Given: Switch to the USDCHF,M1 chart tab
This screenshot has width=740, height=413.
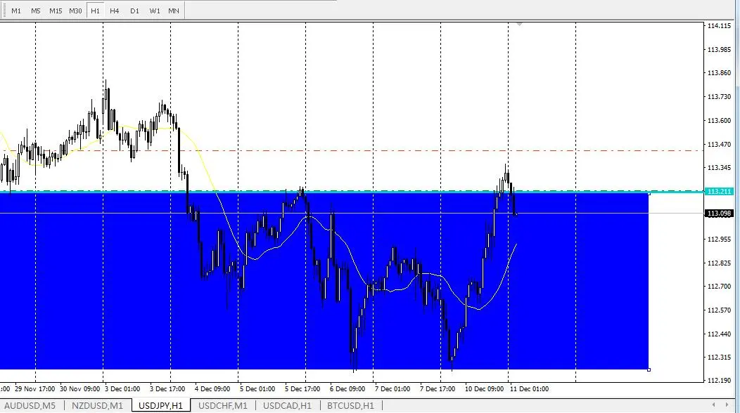Looking at the screenshot, I should pos(223,405).
